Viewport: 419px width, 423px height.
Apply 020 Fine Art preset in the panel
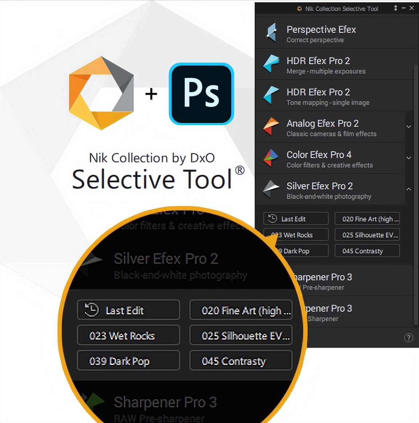367,218
